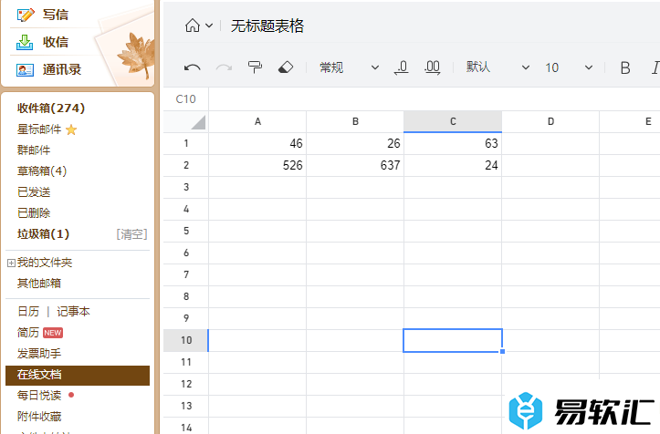Click the home icon
660x434 pixels.
193,26
